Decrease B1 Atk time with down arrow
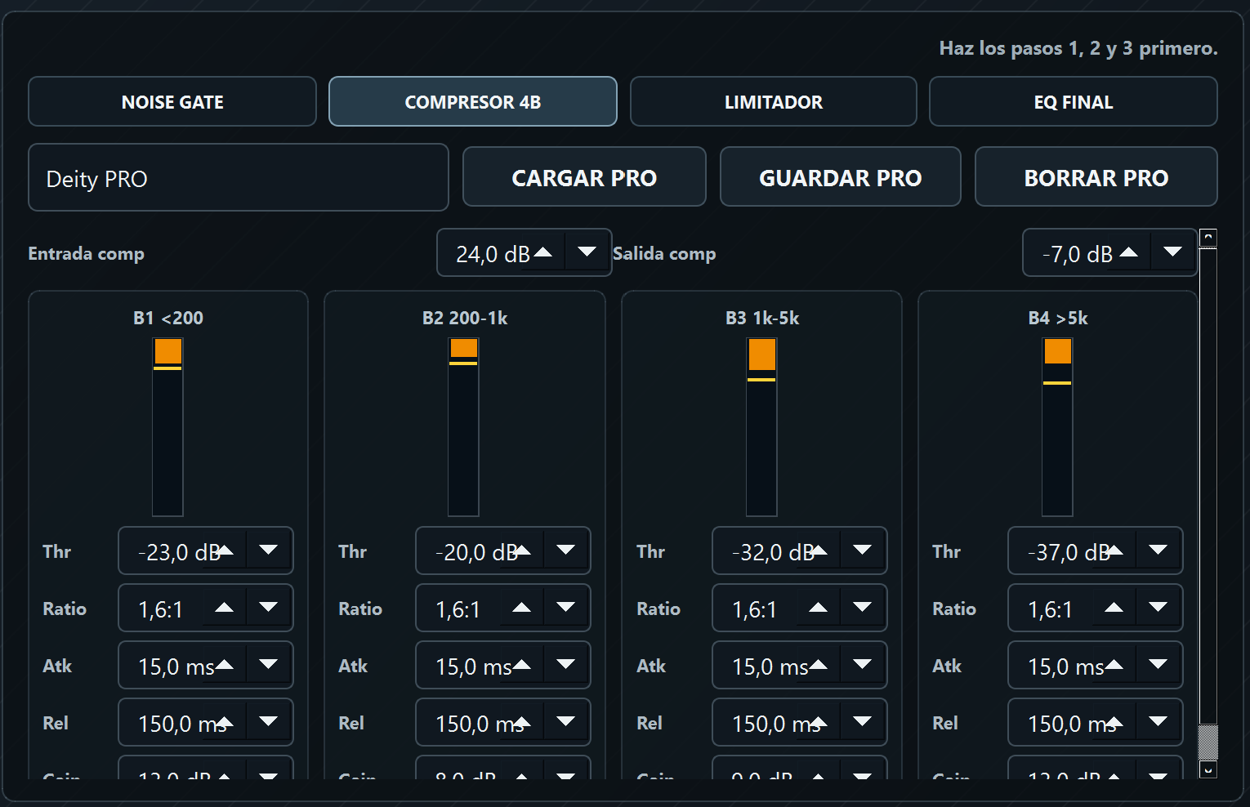 [268, 665]
